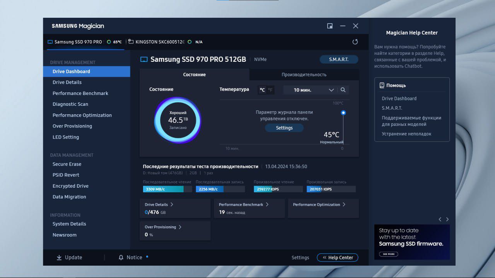Open Устранение неполадок help link
Image resolution: width=495 pixels, height=278 pixels.
pos(406,134)
